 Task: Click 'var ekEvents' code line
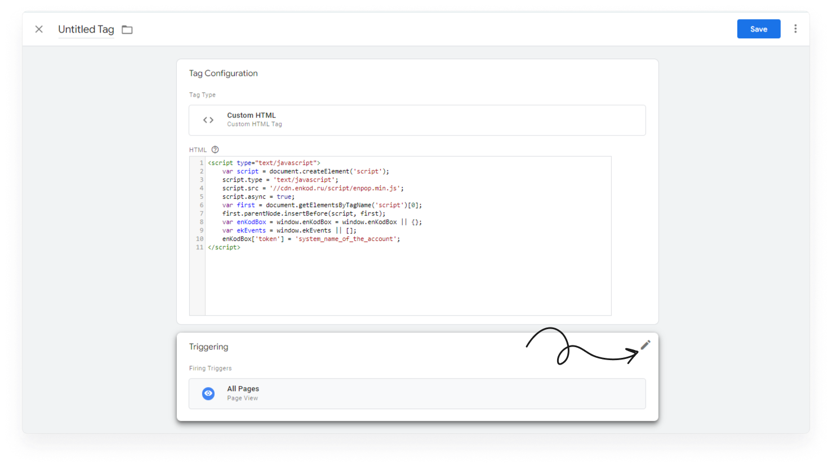point(289,230)
